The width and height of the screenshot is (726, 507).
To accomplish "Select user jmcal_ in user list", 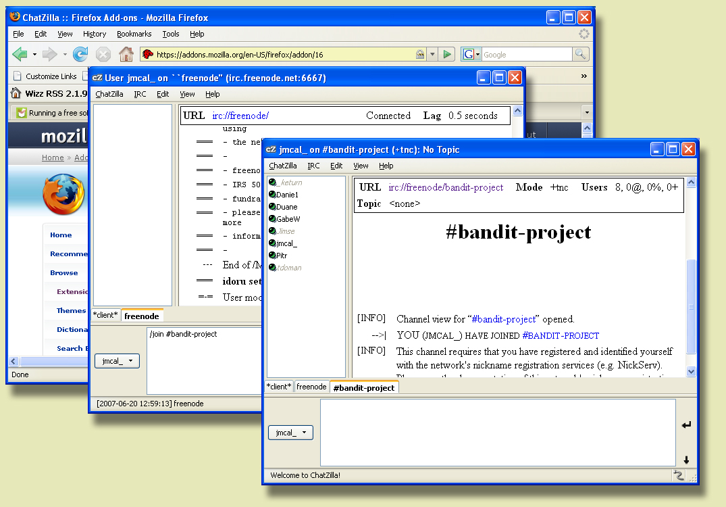I will coord(286,243).
